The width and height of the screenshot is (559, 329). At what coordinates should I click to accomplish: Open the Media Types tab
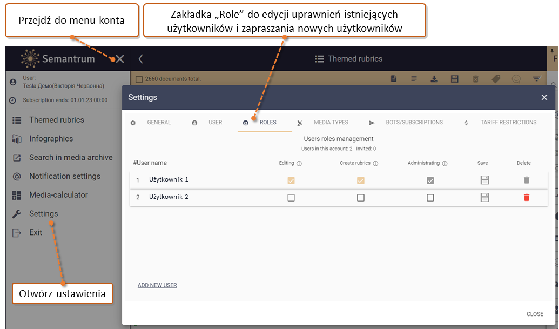323,123
